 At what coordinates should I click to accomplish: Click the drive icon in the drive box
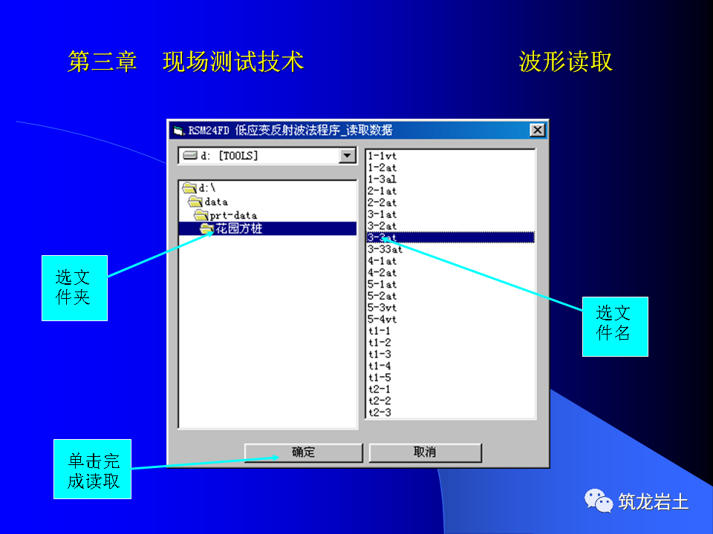tap(190, 156)
